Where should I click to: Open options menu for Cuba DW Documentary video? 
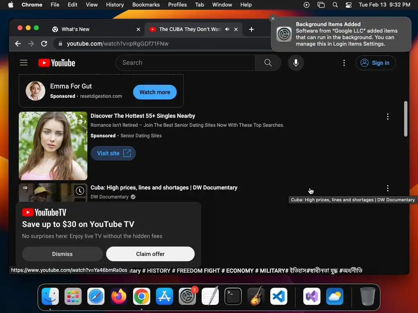[387, 188]
